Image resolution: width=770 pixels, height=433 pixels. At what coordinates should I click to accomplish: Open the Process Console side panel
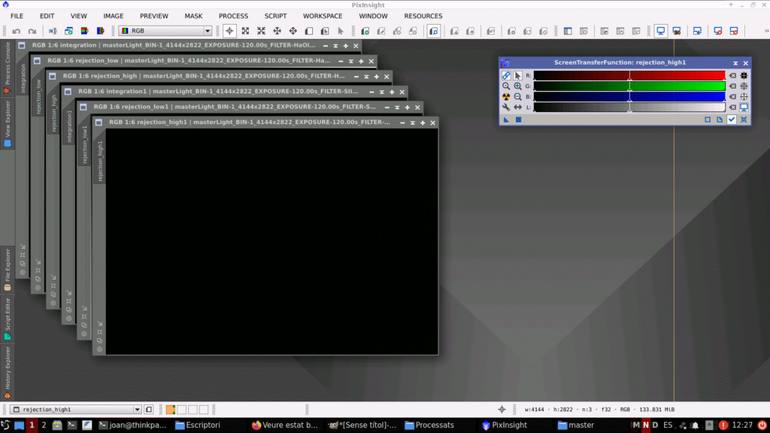click(8, 68)
